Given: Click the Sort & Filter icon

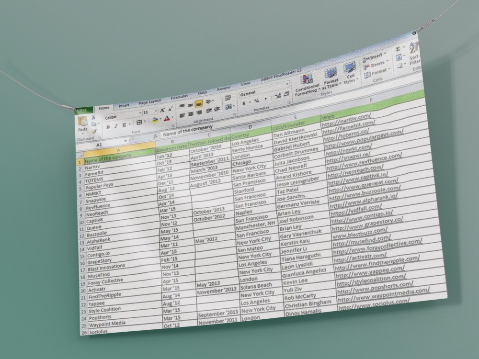Looking at the screenshot, I should [x=414, y=54].
